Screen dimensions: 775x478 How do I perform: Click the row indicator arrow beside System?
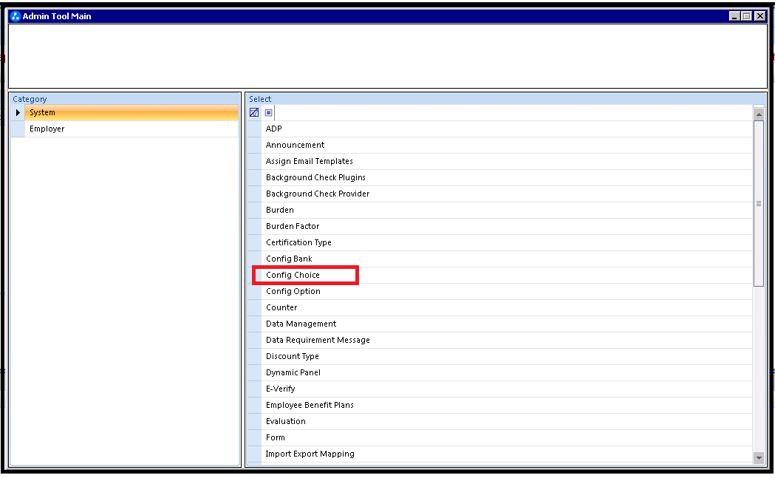[18, 113]
